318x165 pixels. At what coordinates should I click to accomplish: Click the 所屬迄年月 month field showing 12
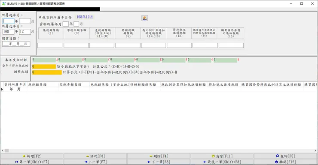point(25,32)
